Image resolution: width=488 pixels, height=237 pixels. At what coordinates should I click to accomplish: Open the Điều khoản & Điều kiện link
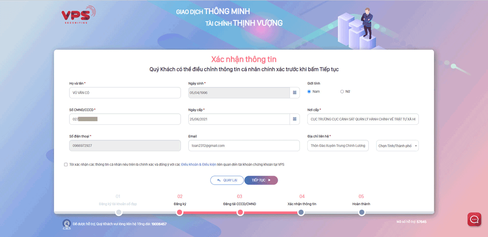click(x=198, y=165)
